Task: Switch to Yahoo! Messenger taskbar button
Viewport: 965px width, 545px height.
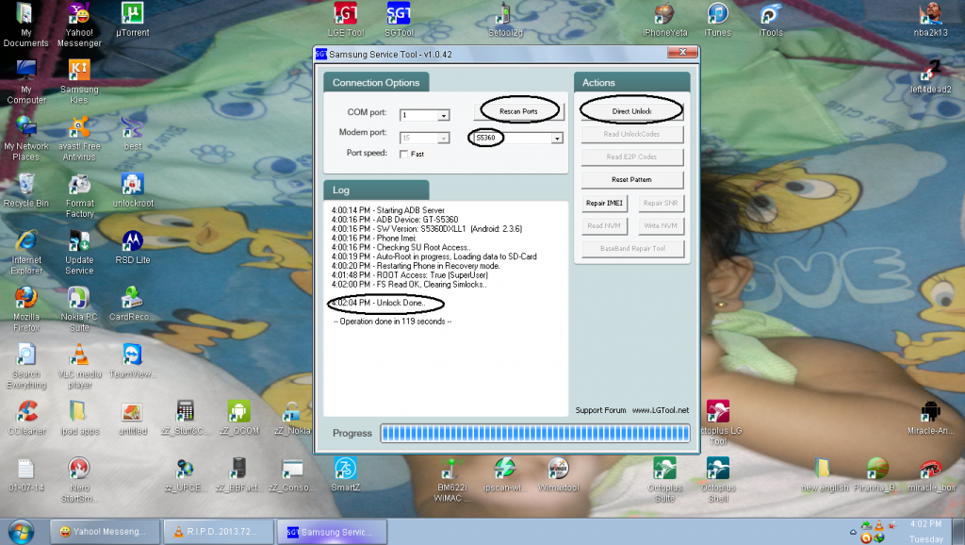Action: coord(106,532)
